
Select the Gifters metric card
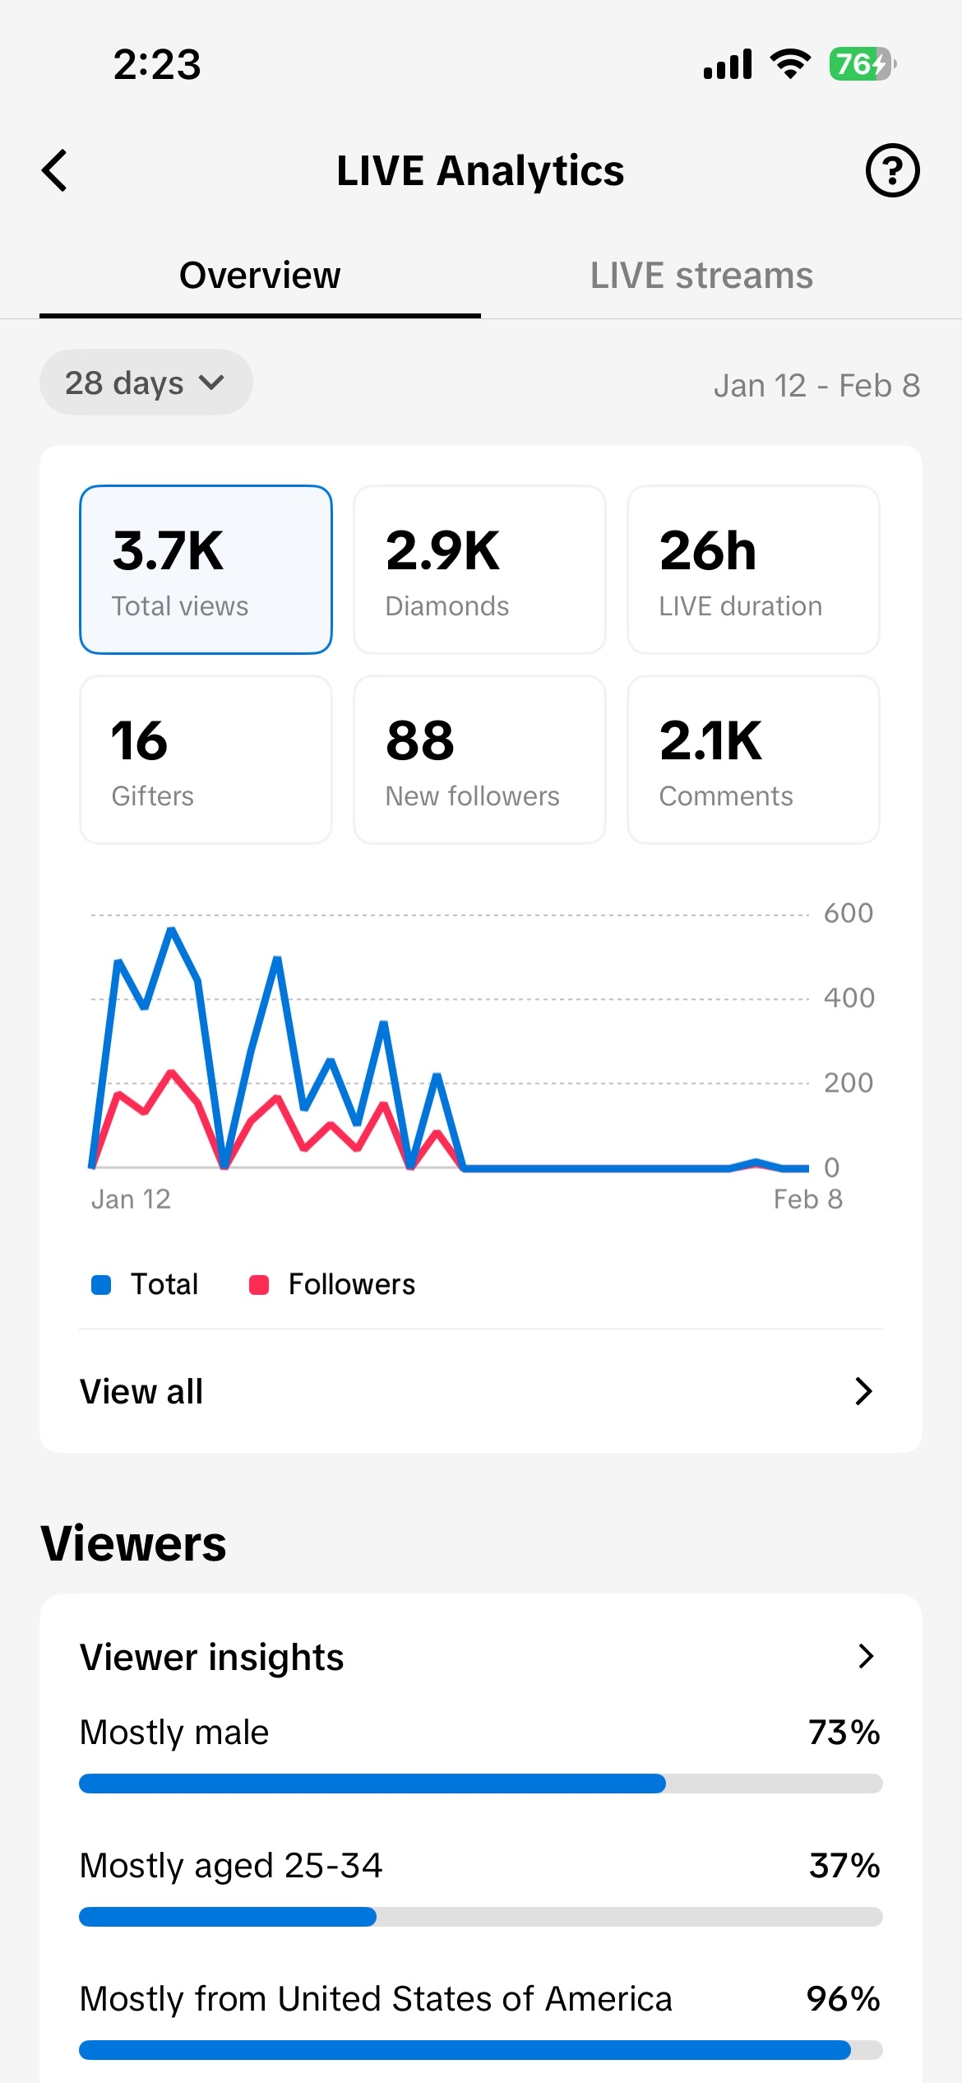pos(206,759)
